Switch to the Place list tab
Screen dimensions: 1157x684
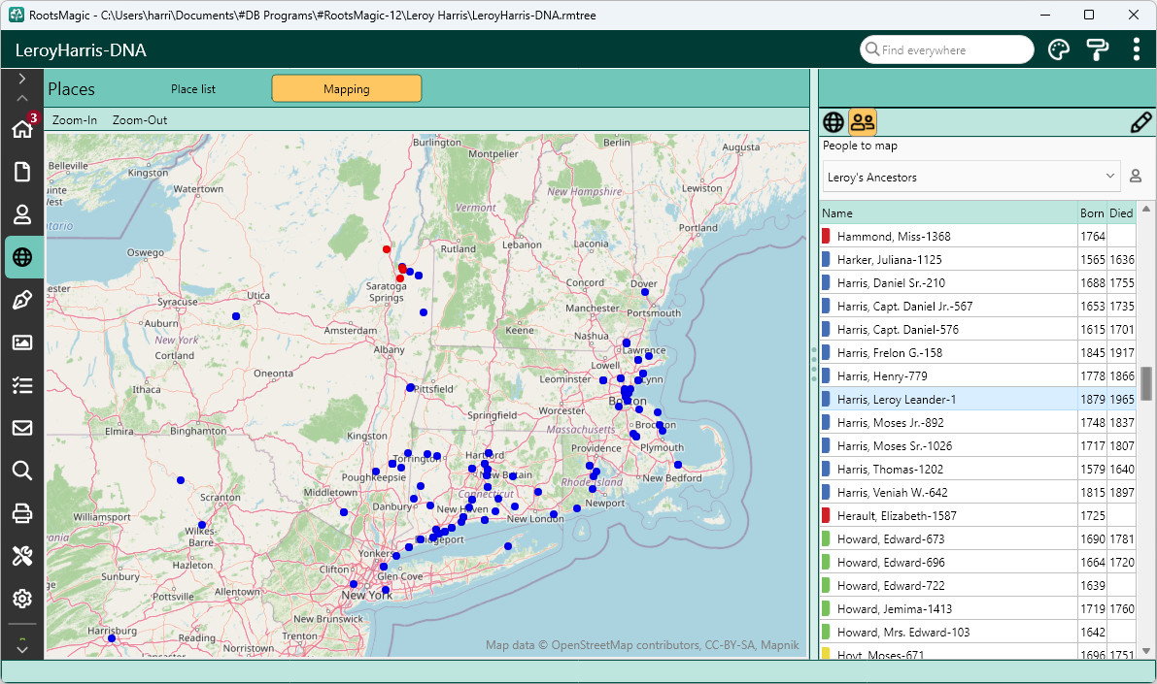click(193, 89)
